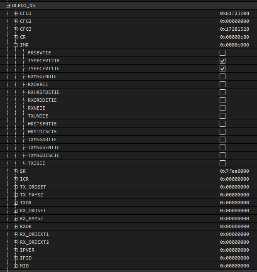Uncheck the TYPECEVT2IE checkbox
Screen dimensions: 257x272
(223, 61)
